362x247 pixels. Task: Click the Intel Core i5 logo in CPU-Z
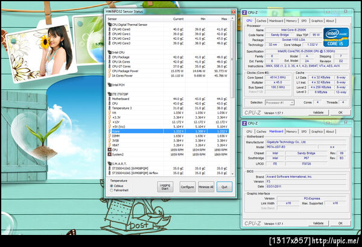(x=336, y=37)
